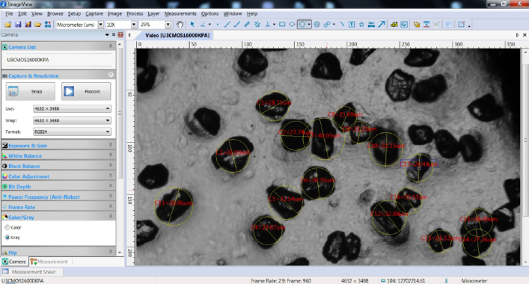Save the image with the floppy disk icon
529x284 pixels.
pos(18,25)
